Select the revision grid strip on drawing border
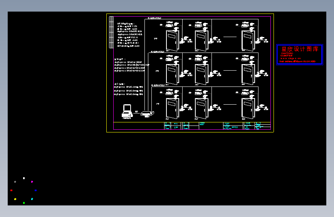 pos(111,32)
